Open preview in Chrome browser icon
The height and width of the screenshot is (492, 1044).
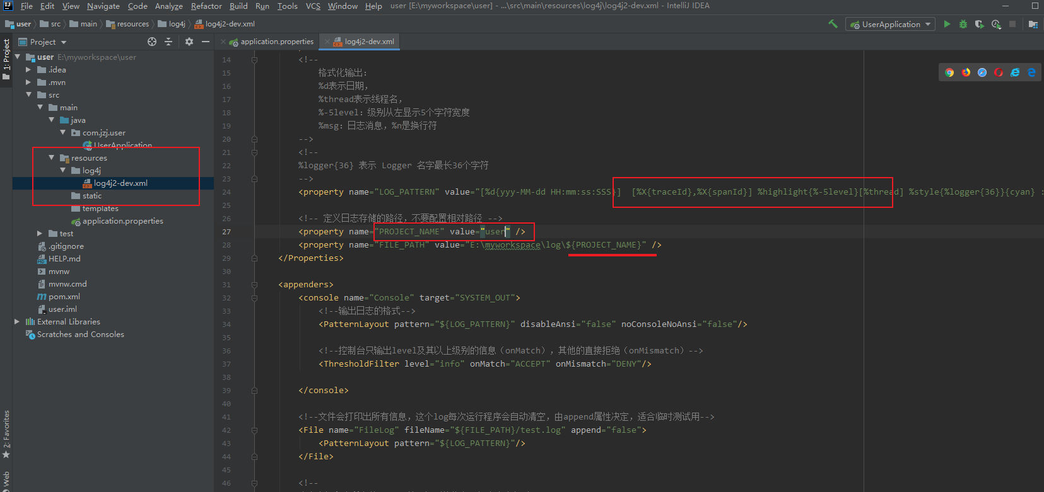tap(949, 72)
